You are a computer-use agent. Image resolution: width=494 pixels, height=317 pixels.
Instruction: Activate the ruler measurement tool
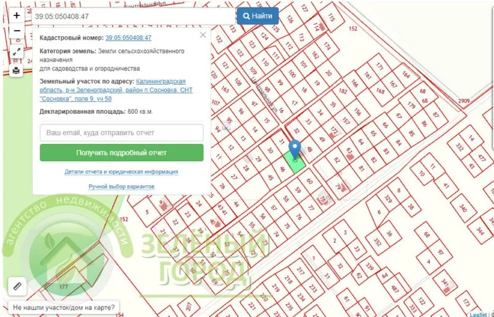(x=17, y=286)
